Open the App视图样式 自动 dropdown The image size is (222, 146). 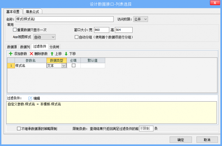[44, 37]
